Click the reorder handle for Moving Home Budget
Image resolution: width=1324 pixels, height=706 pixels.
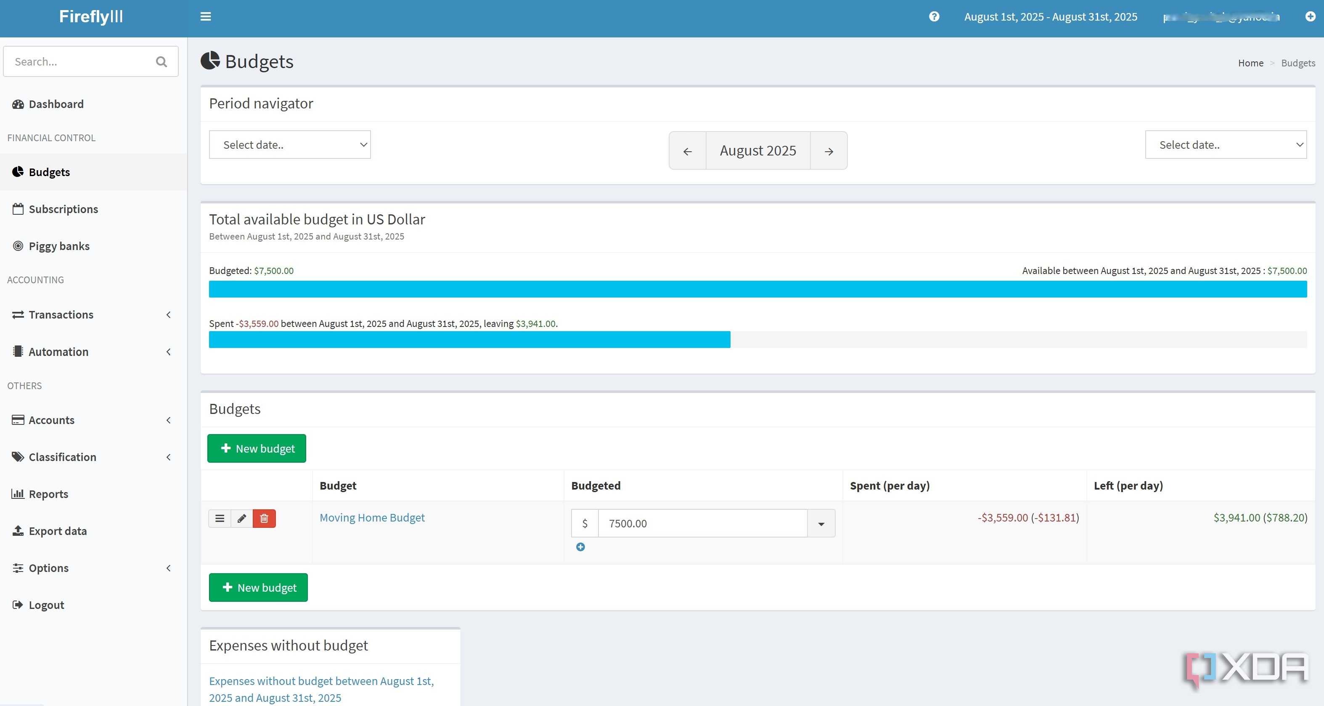220,519
